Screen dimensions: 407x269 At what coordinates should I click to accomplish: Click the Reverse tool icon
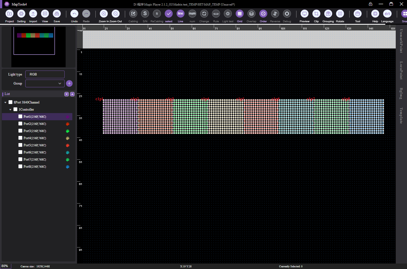pos(275,14)
